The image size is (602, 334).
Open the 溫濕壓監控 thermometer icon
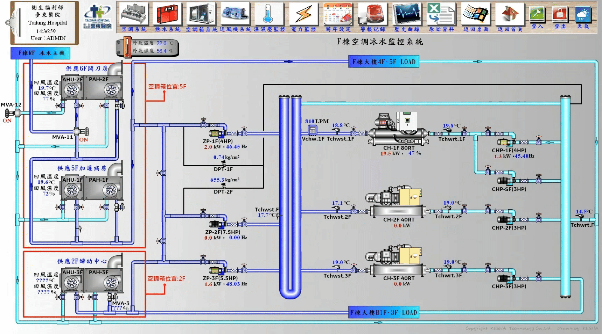click(269, 15)
